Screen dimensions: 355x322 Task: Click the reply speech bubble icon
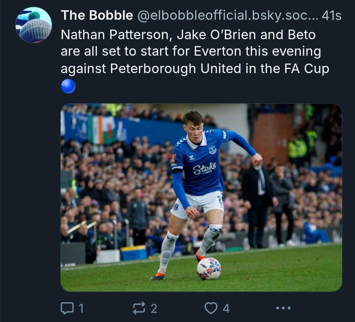click(67, 308)
